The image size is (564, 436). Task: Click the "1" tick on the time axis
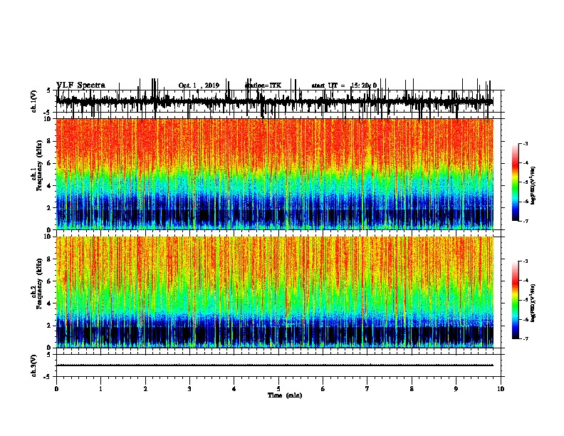point(100,389)
